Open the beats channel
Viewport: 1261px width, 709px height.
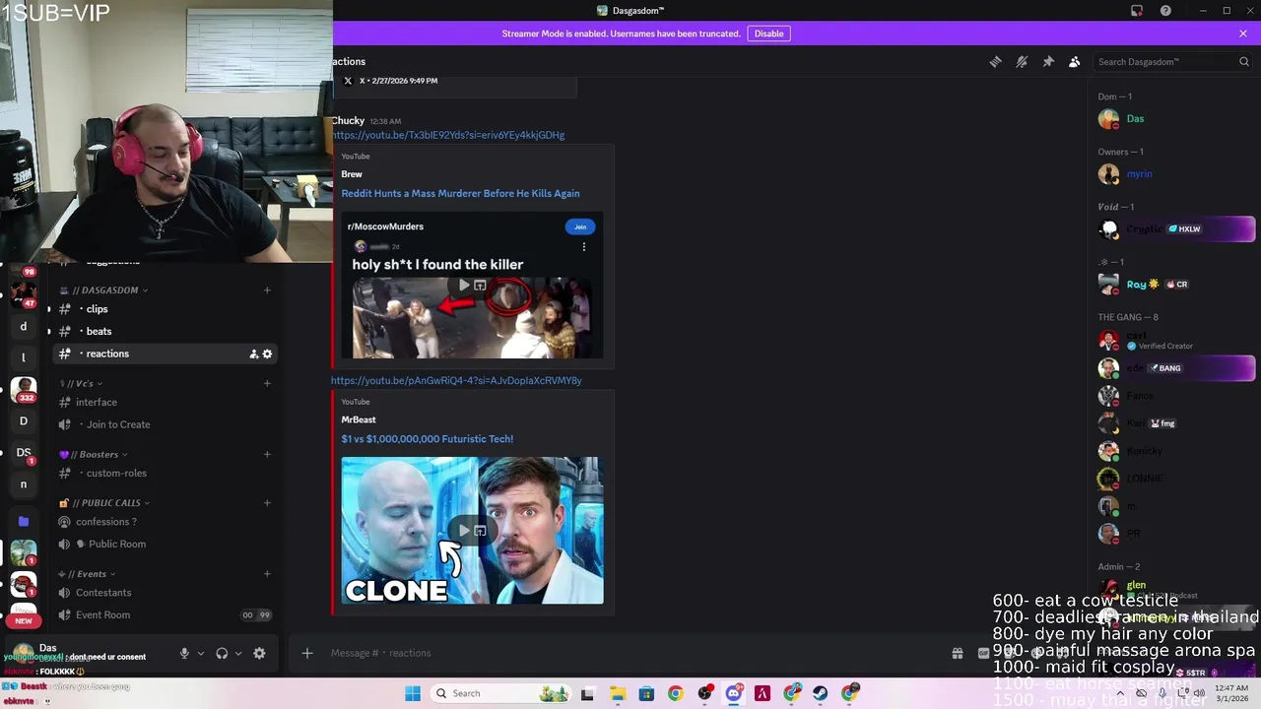tap(165, 331)
